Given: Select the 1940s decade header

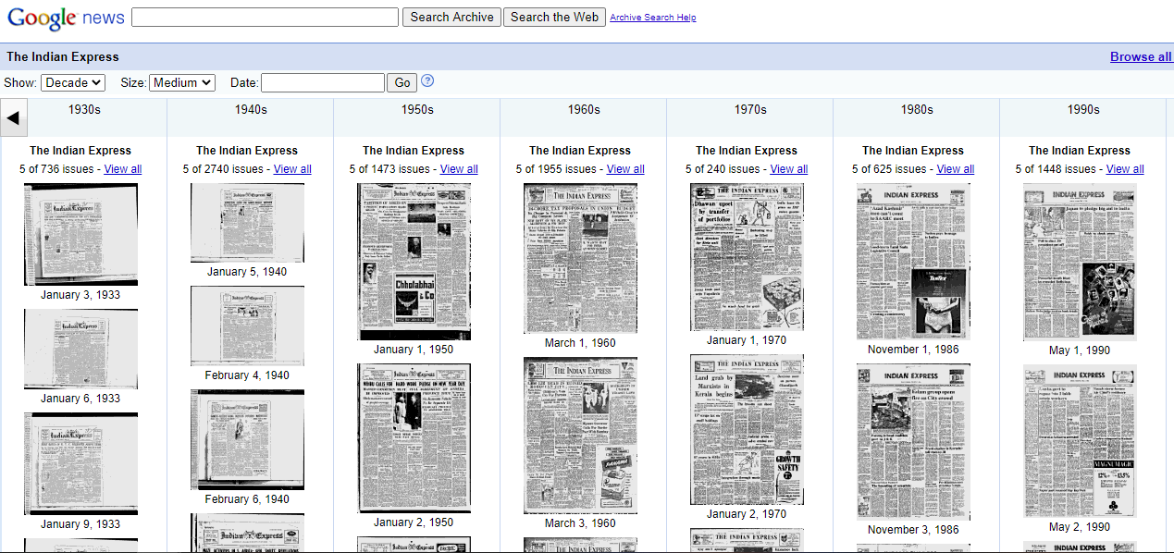Looking at the screenshot, I should (x=251, y=109).
